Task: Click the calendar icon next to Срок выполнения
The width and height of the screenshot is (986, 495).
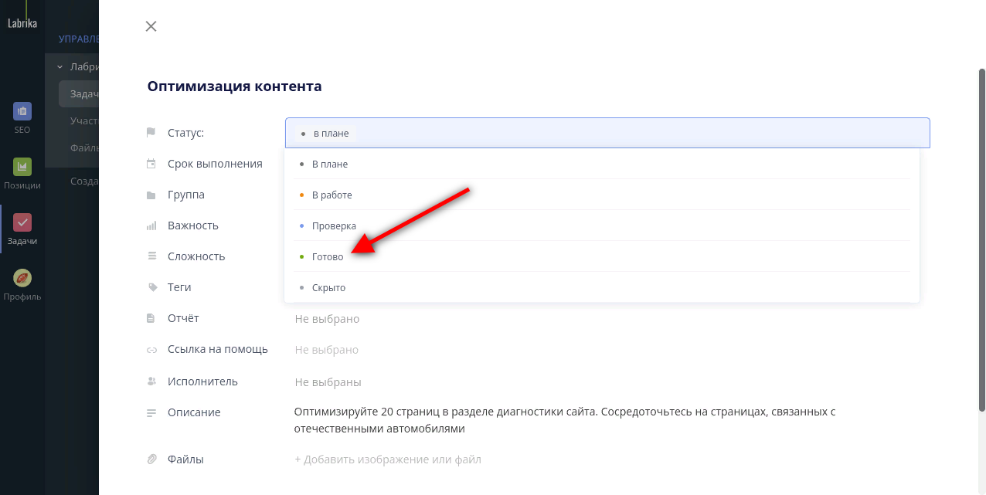Action: click(151, 164)
